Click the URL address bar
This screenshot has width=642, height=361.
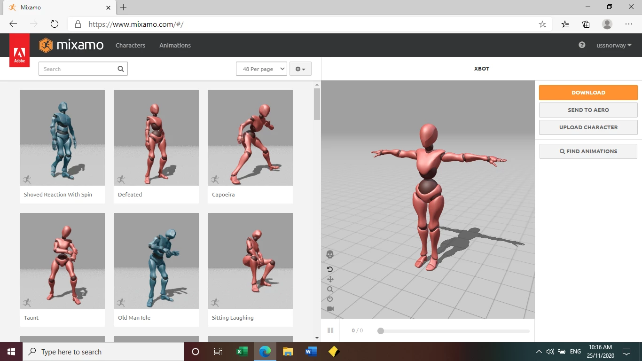coord(310,24)
